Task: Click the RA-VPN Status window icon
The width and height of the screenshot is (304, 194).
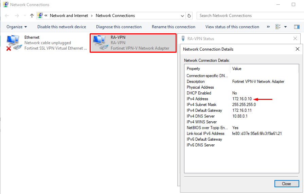Action: 183,38
